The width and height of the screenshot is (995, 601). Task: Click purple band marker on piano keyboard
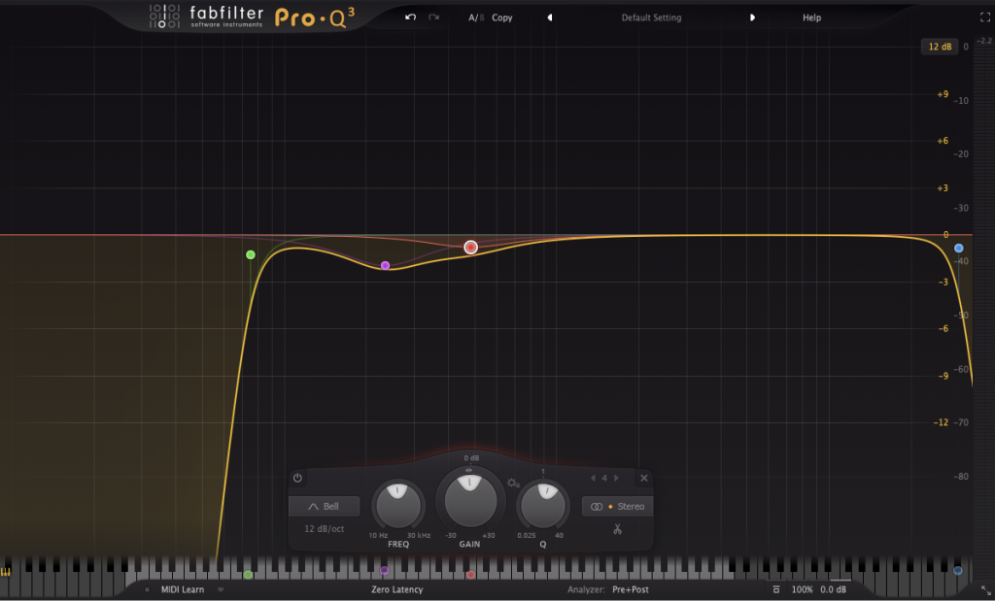tap(384, 571)
